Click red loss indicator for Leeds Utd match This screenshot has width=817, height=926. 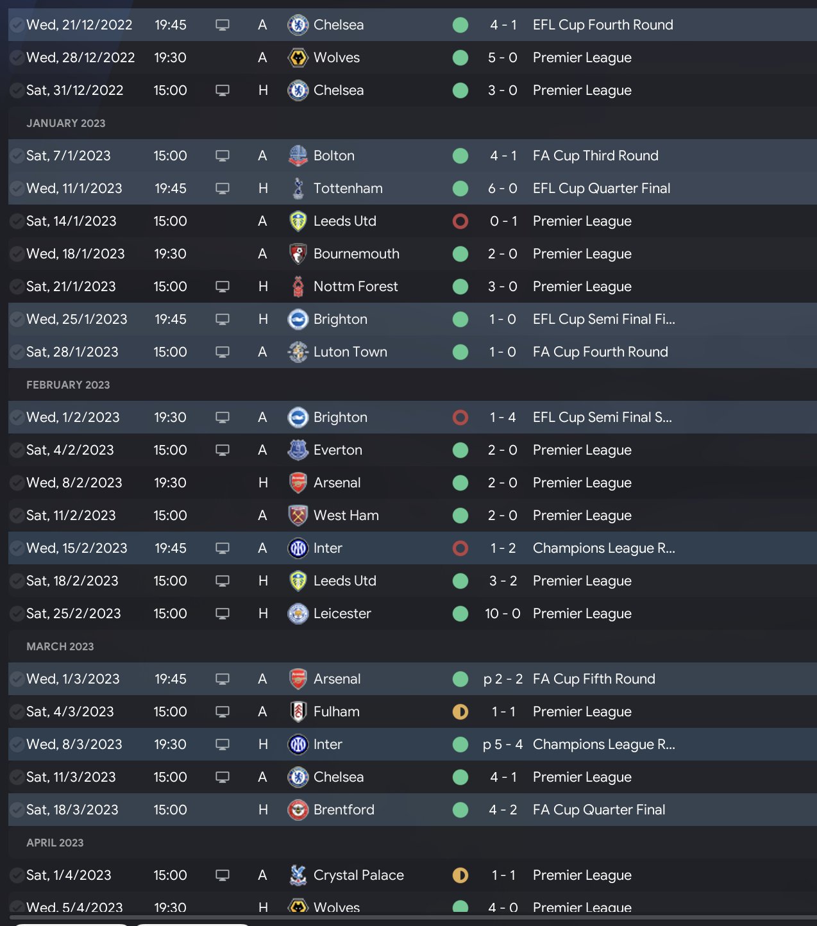tap(460, 221)
